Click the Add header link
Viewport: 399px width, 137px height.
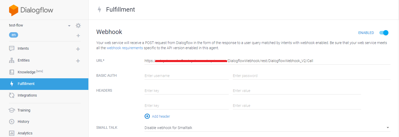tap(161, 116)
